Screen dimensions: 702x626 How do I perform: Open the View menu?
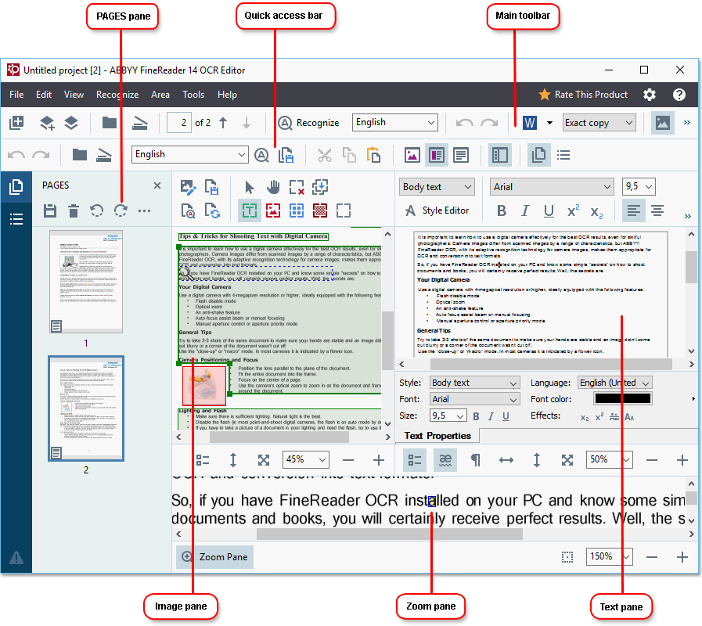click(74, 95)
